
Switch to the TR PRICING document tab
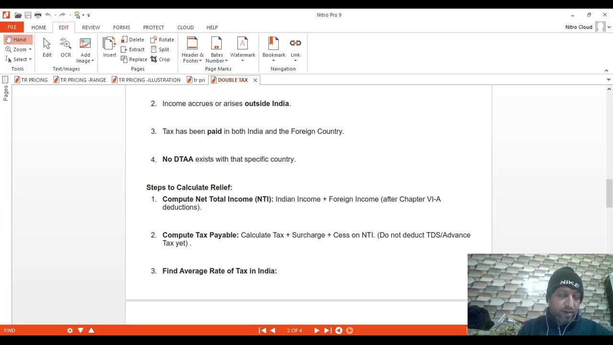point(31,80)
